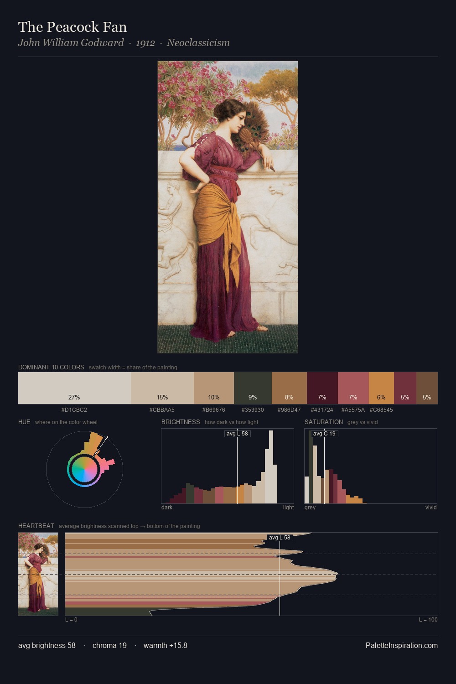Click the DOMINANT 10 COLORS heading

point(51,367)
